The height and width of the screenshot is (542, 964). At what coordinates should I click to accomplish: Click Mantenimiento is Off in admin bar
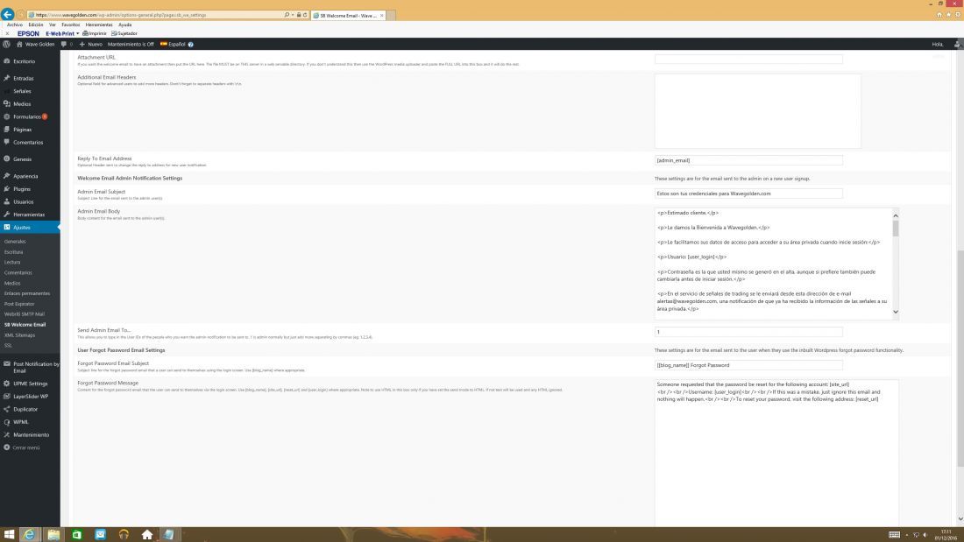point(131,45)
